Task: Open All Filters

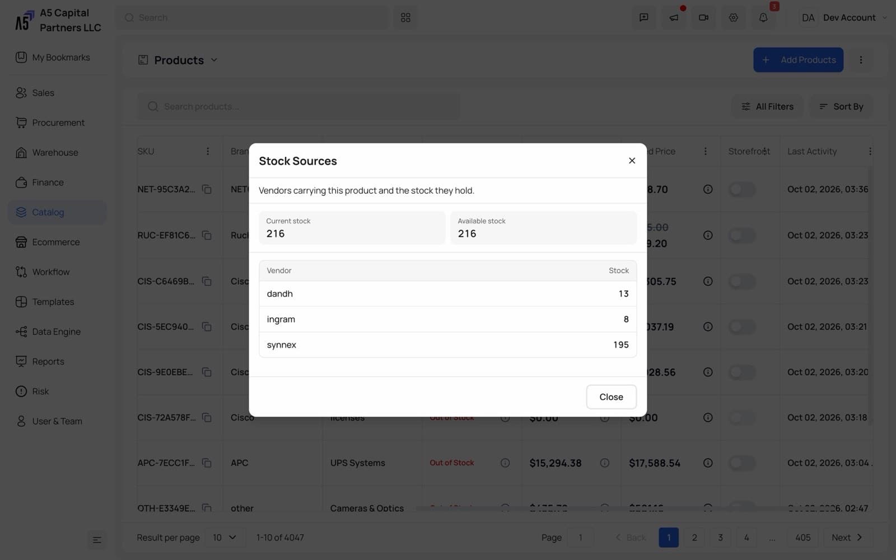Action: (x=767, y=106)
